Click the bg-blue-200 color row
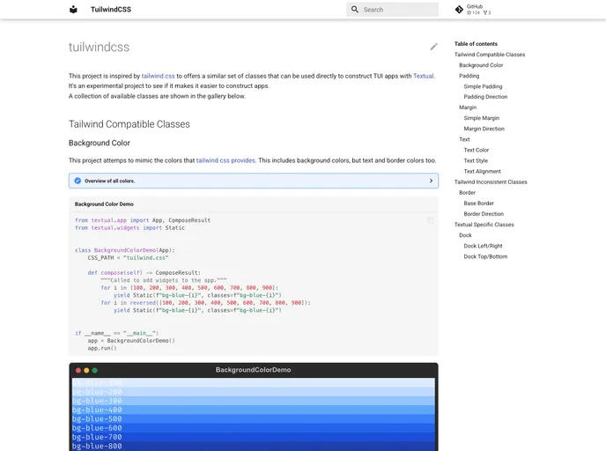 click(x=254, y=392)
